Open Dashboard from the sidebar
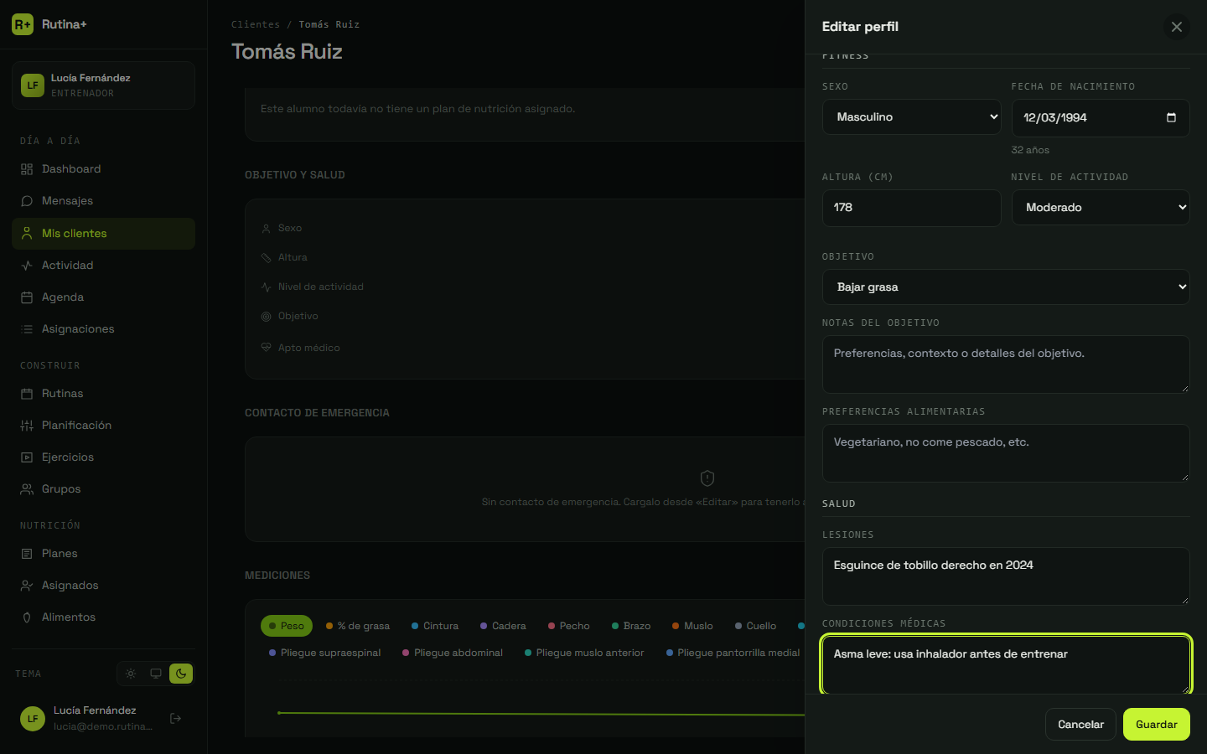This screenshot has width=1207, height=754. [x=103, y=169]
